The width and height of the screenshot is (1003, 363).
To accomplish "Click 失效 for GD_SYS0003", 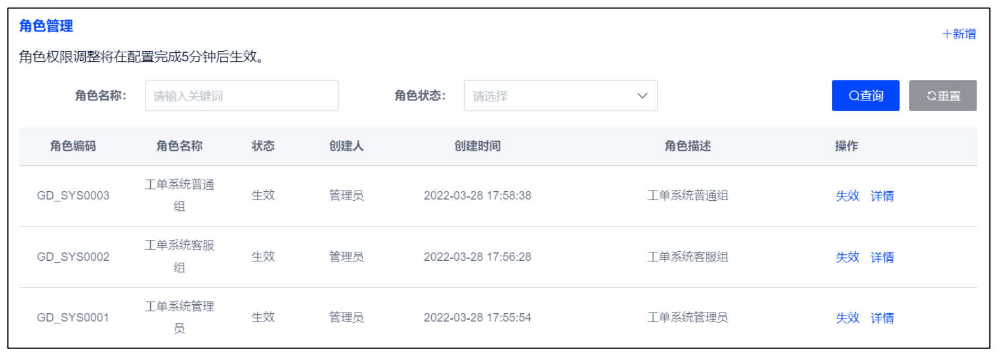I will pos(847,196).
